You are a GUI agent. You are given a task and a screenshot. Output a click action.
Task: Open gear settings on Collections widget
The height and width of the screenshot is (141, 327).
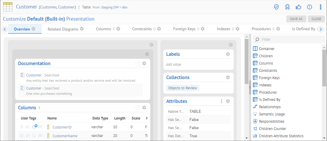point(228,77)
